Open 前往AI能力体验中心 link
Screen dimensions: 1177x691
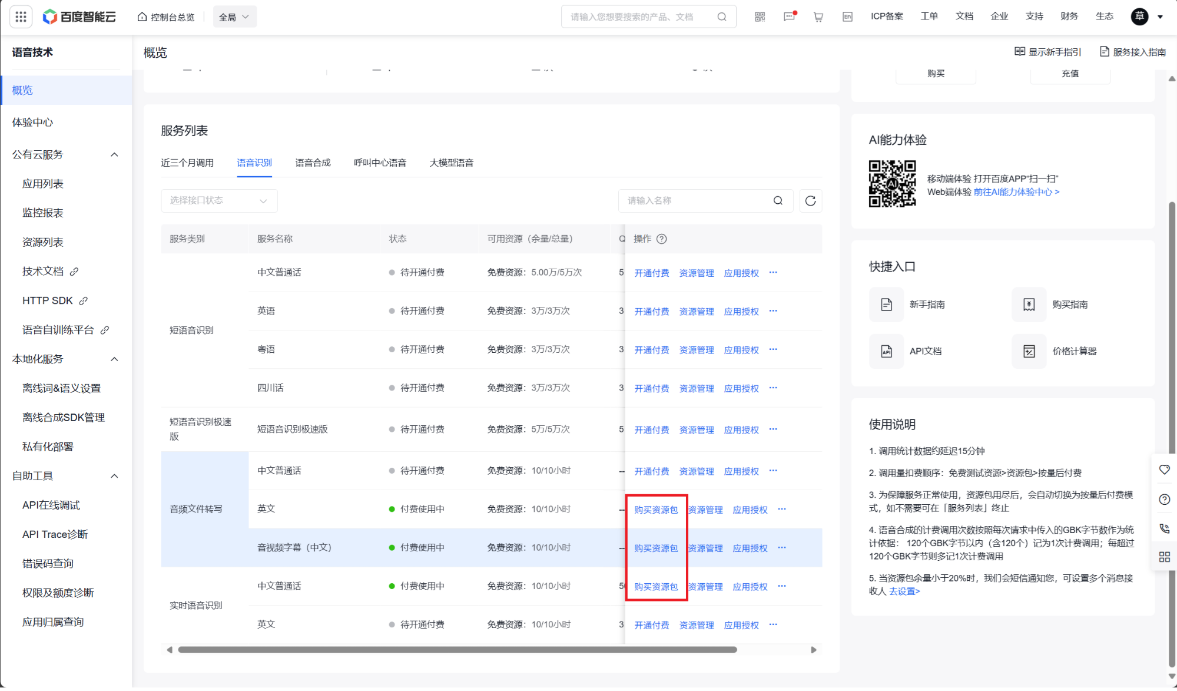point(1016,193)
